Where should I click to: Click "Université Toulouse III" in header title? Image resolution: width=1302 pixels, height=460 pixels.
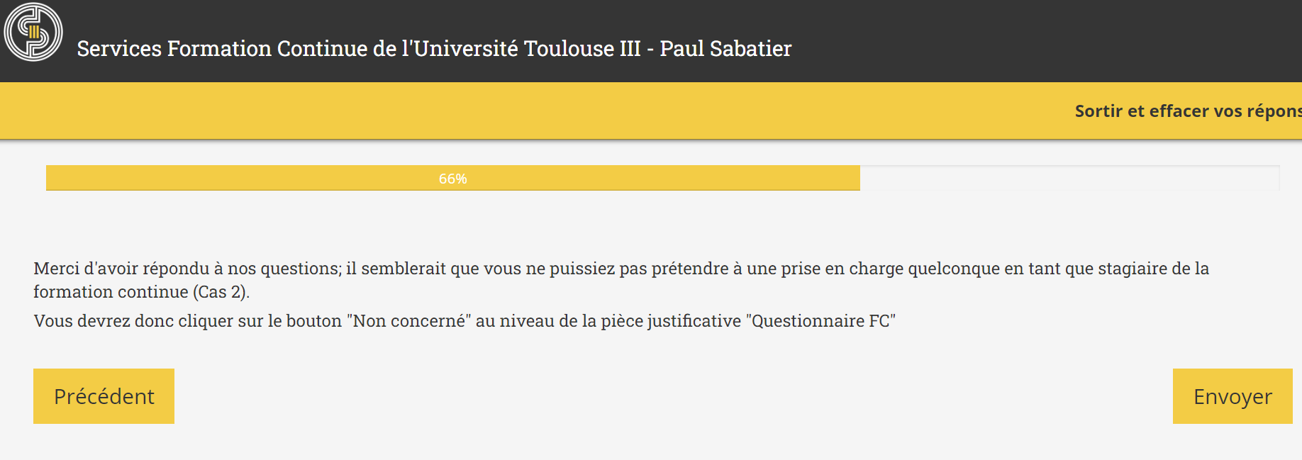(x=526, y=49)
